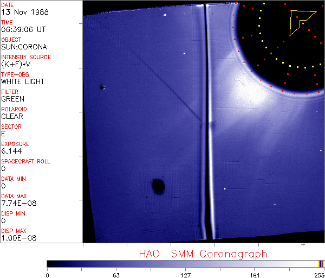The width and height of the screenshot is (325, 278).
Task: Click the dark end of the color bar near 0
Action: pyautogui.click(x=50, y=264)
